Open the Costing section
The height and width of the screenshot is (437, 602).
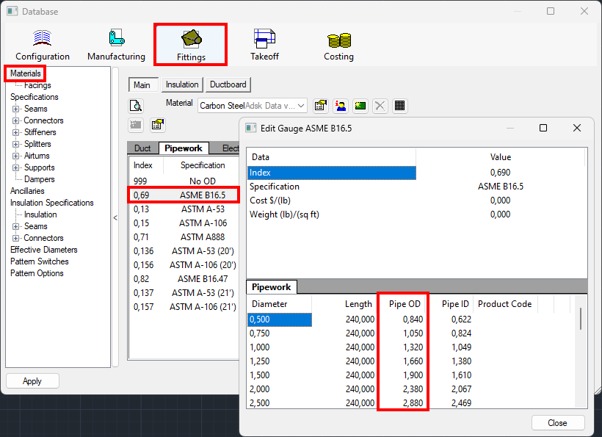tap(338, 44)
